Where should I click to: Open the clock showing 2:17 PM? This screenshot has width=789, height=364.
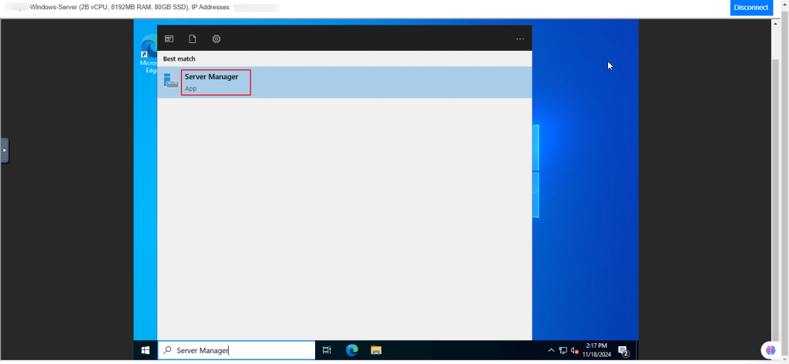[x=598, y=350]
